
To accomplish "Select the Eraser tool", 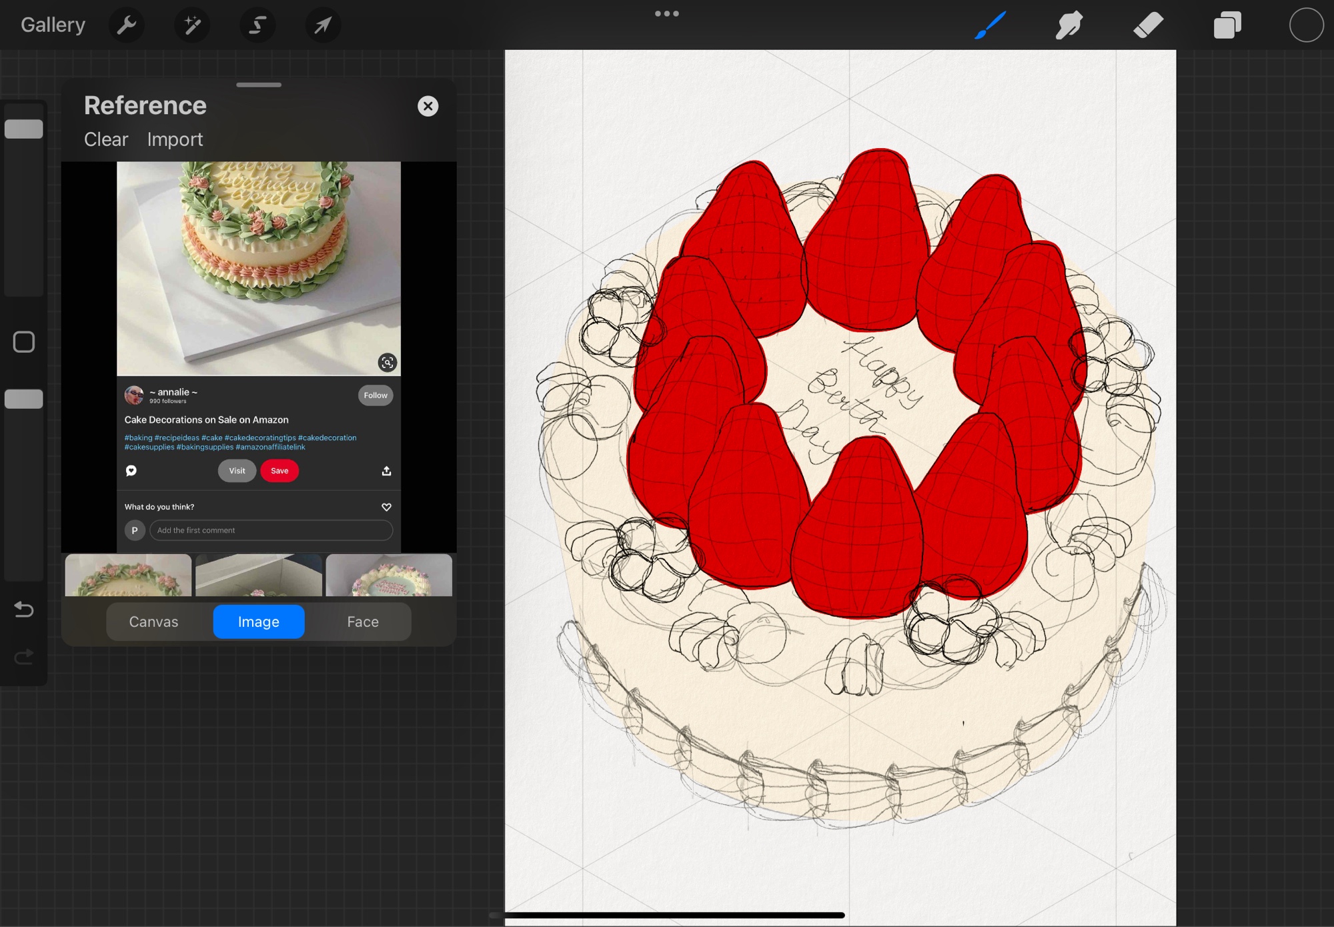I will (1148, 25).
